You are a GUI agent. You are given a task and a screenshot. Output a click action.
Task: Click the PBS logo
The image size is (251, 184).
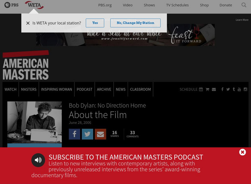point(11,5)
